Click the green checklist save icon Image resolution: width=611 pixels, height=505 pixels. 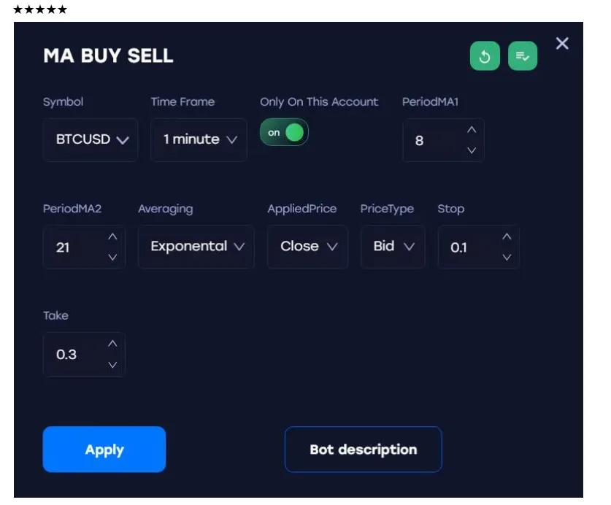tap(523, 56)
